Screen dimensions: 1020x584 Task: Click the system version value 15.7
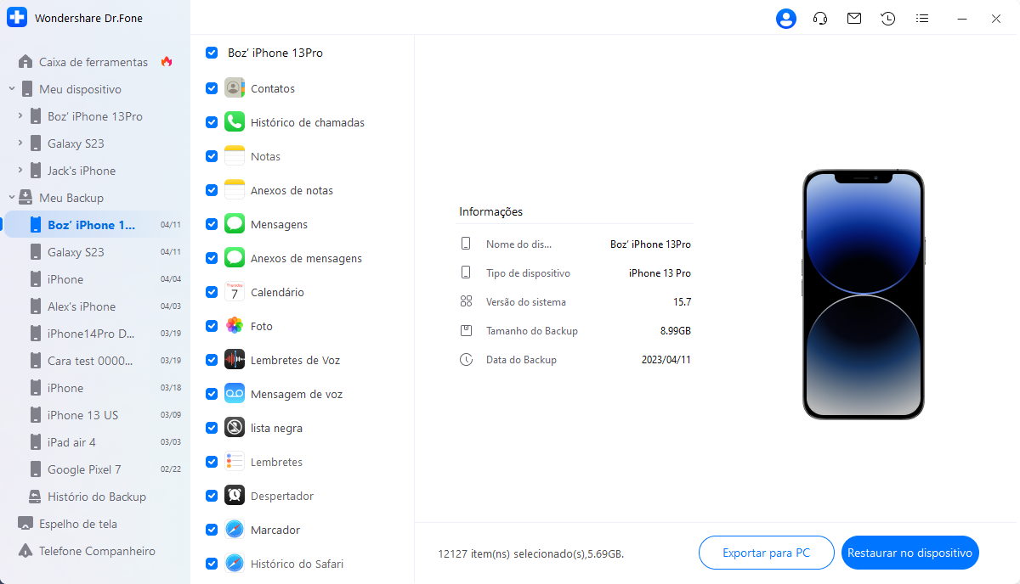click(682, 302)
